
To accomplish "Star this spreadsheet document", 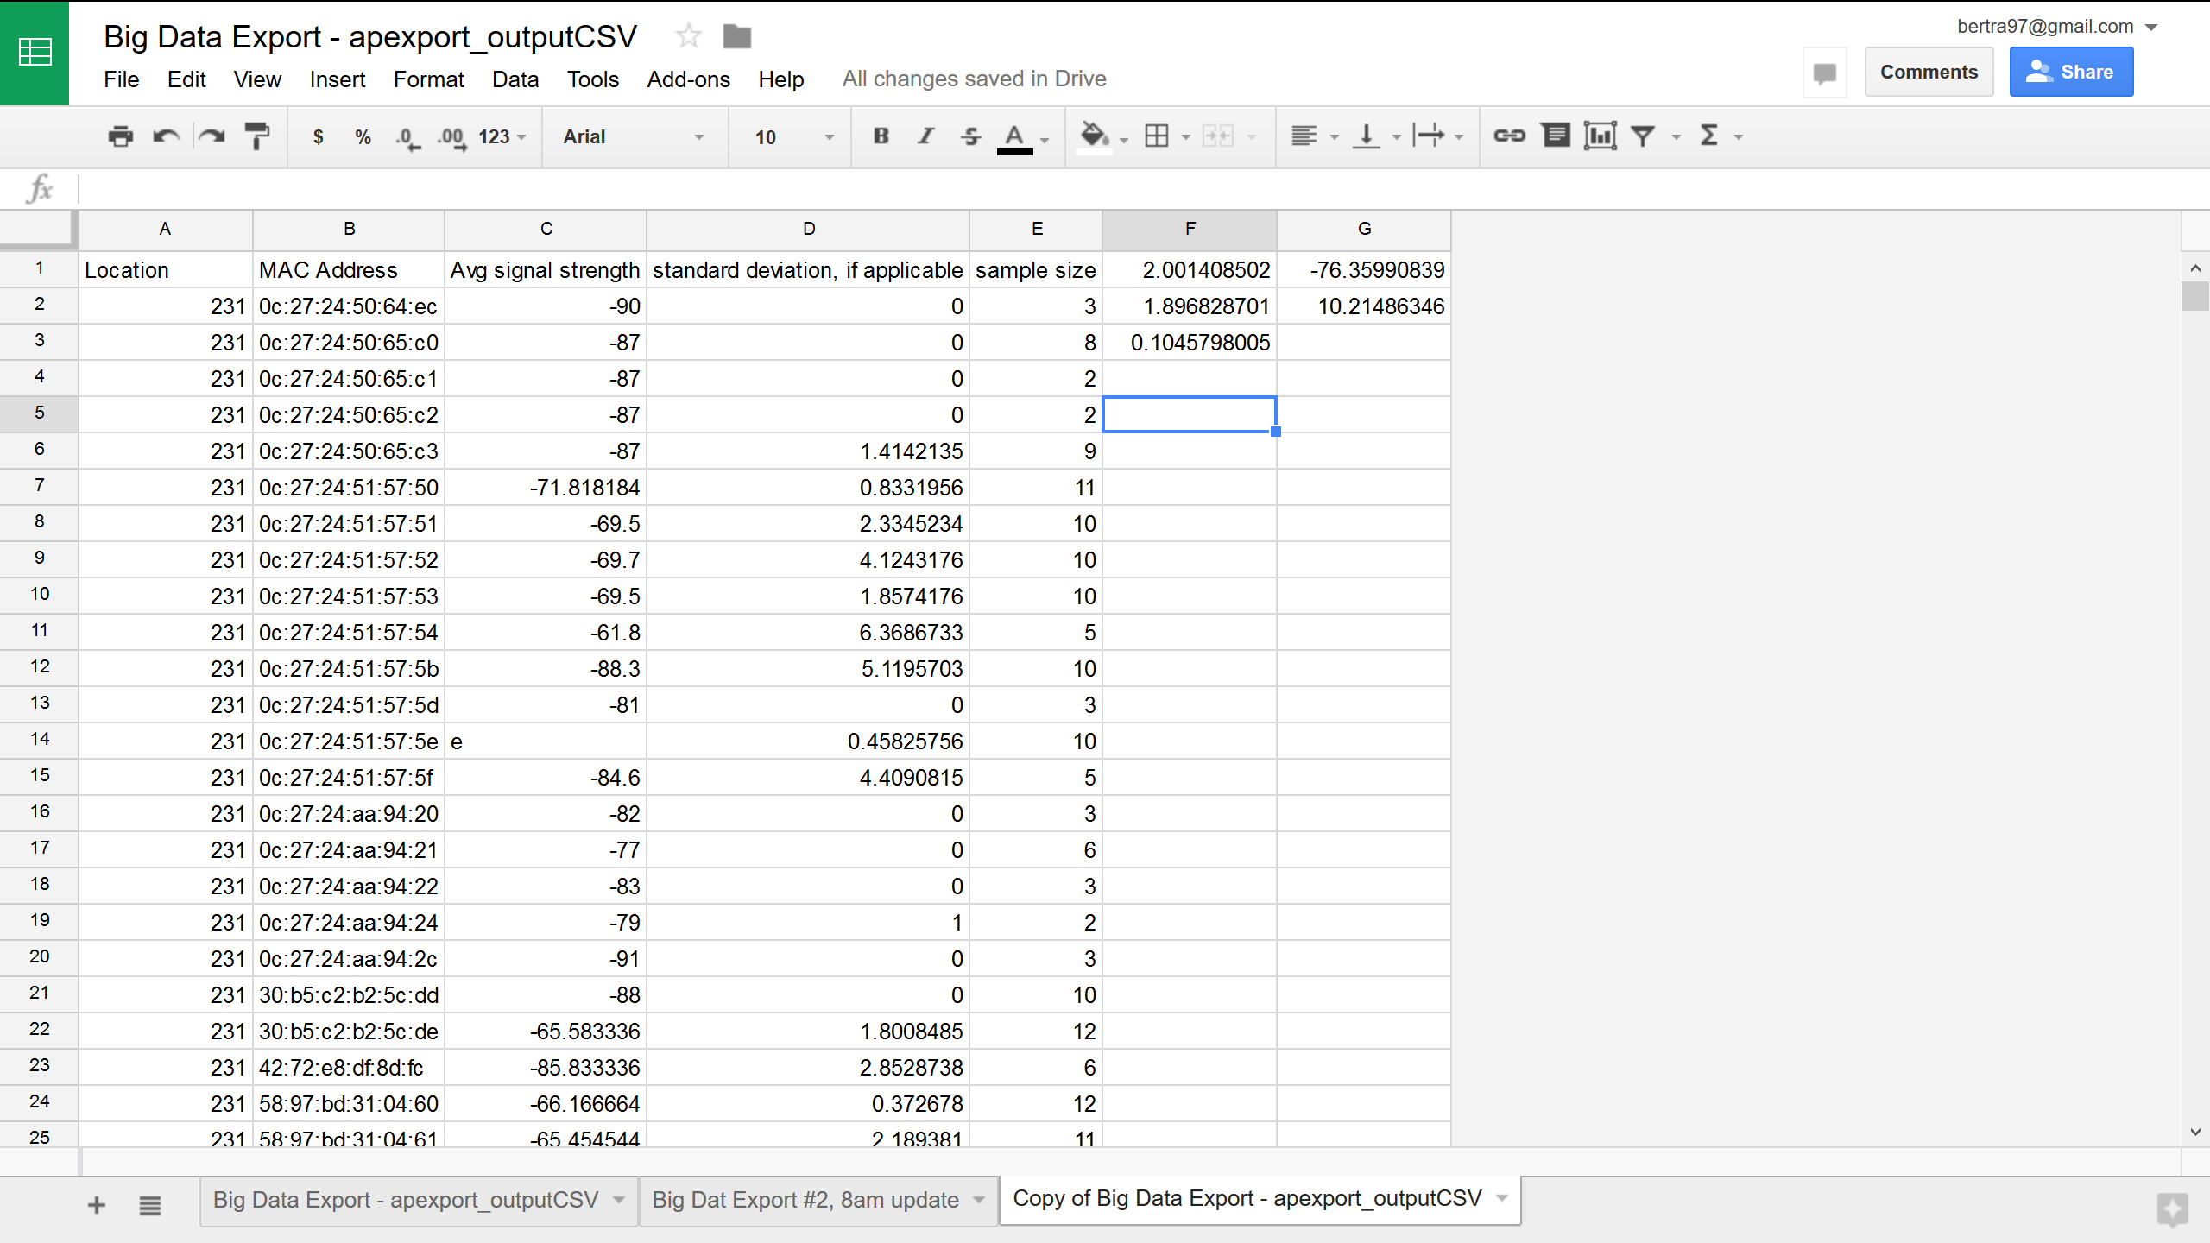I will click(688, 36).
